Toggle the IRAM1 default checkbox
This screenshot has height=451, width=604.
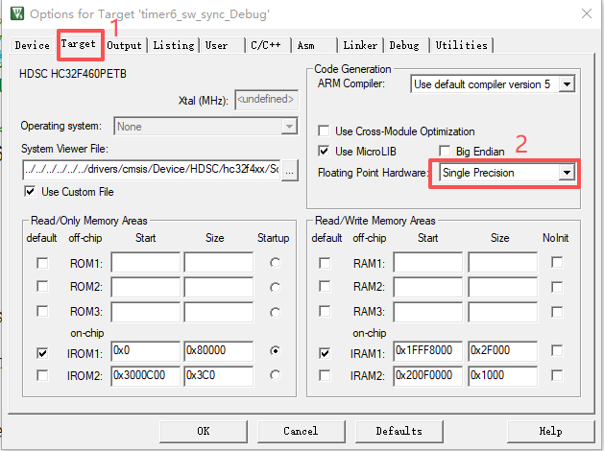click(x=325, y=353)
